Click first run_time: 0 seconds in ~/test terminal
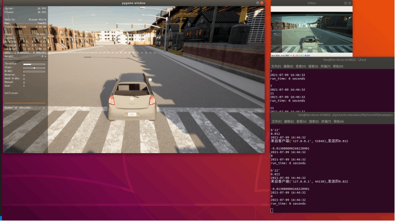Image resolution: width=395 pixels, height=221 pixels. pyautogui.click(x=287, y=79)
